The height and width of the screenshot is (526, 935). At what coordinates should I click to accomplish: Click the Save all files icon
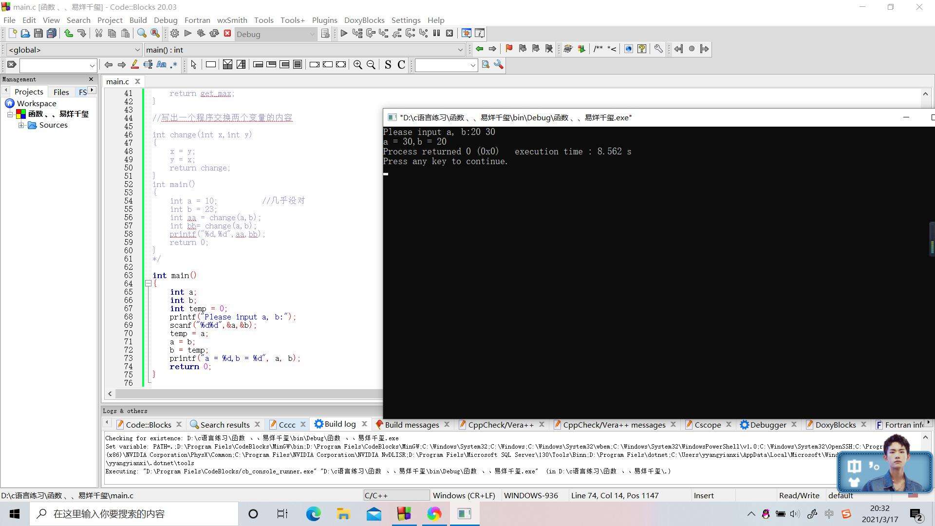click(51, 34)
